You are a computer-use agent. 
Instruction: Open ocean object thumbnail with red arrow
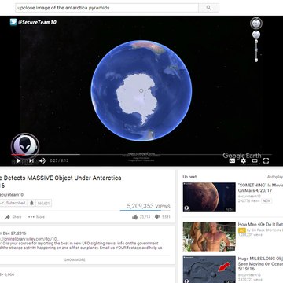pos(209,270)
